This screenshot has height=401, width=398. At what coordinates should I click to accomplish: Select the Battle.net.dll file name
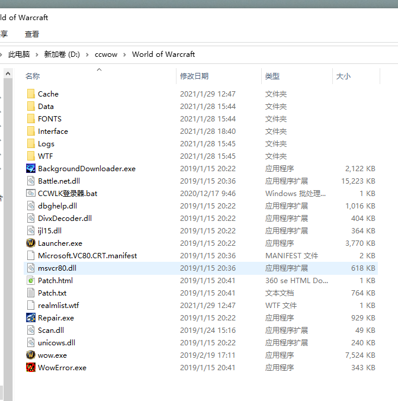coord(59,181)
